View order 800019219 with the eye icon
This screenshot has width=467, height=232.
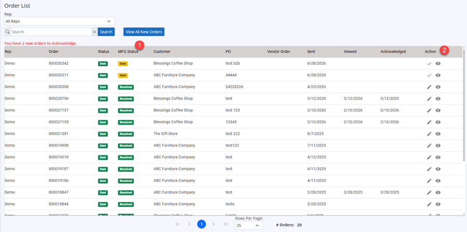[x=438, y=157]
